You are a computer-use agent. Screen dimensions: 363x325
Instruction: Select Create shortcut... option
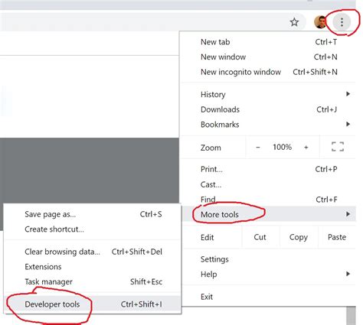tap(93, 229)
